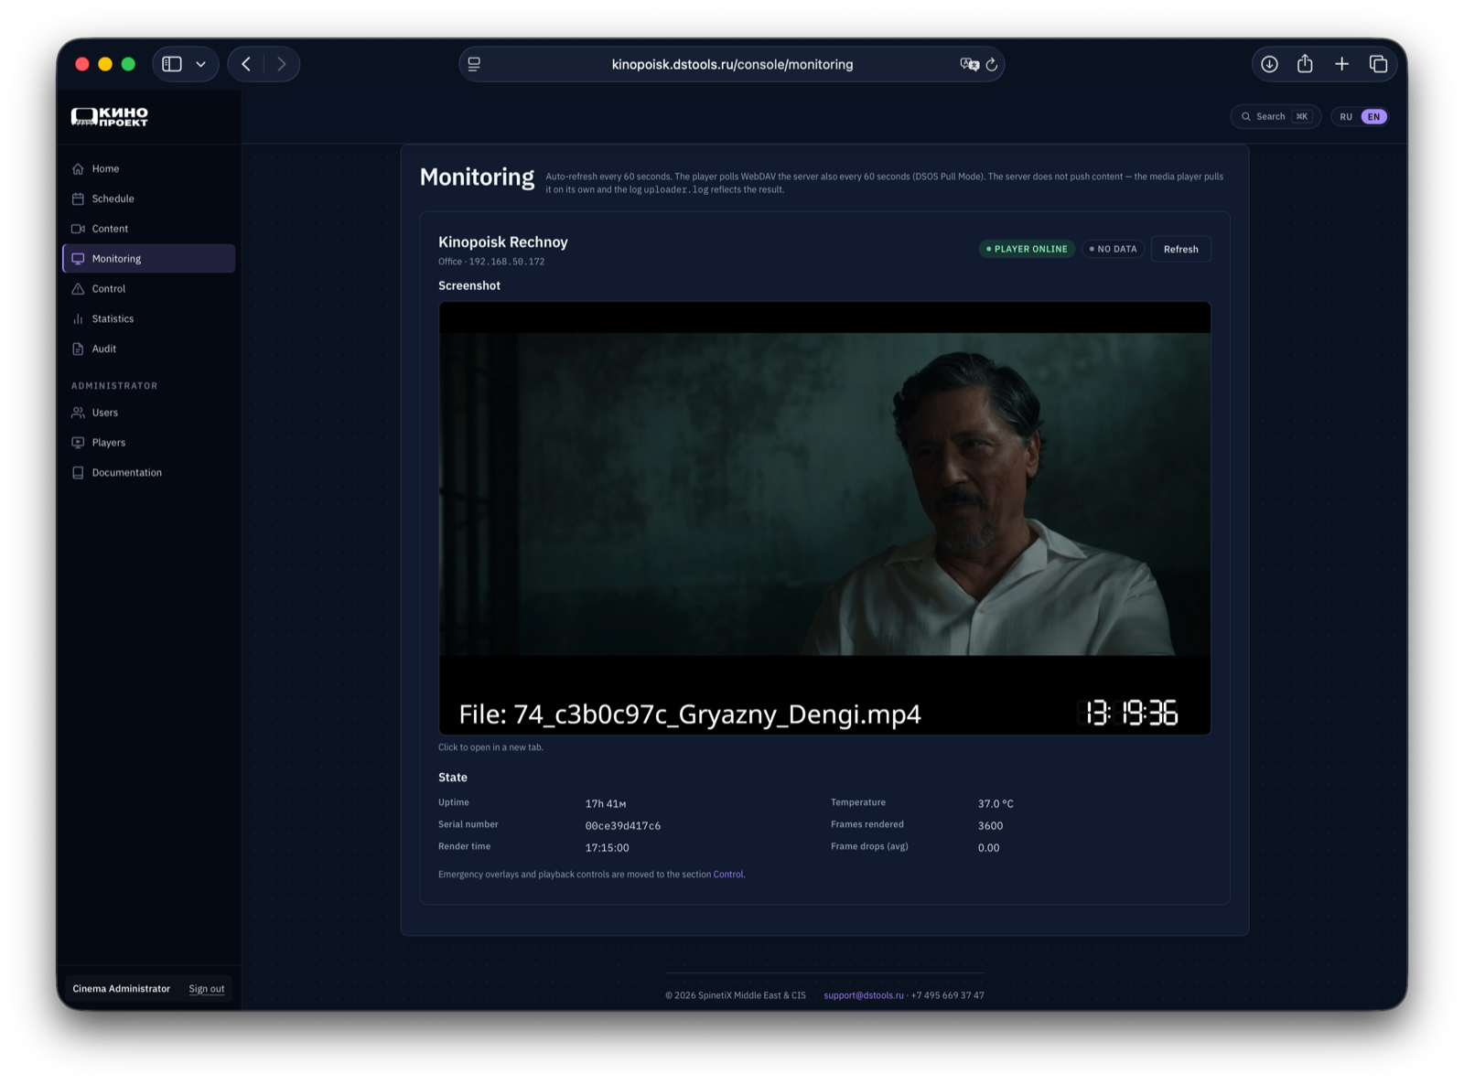
Task: Open the Content menu item
Action: click(148, 229)
